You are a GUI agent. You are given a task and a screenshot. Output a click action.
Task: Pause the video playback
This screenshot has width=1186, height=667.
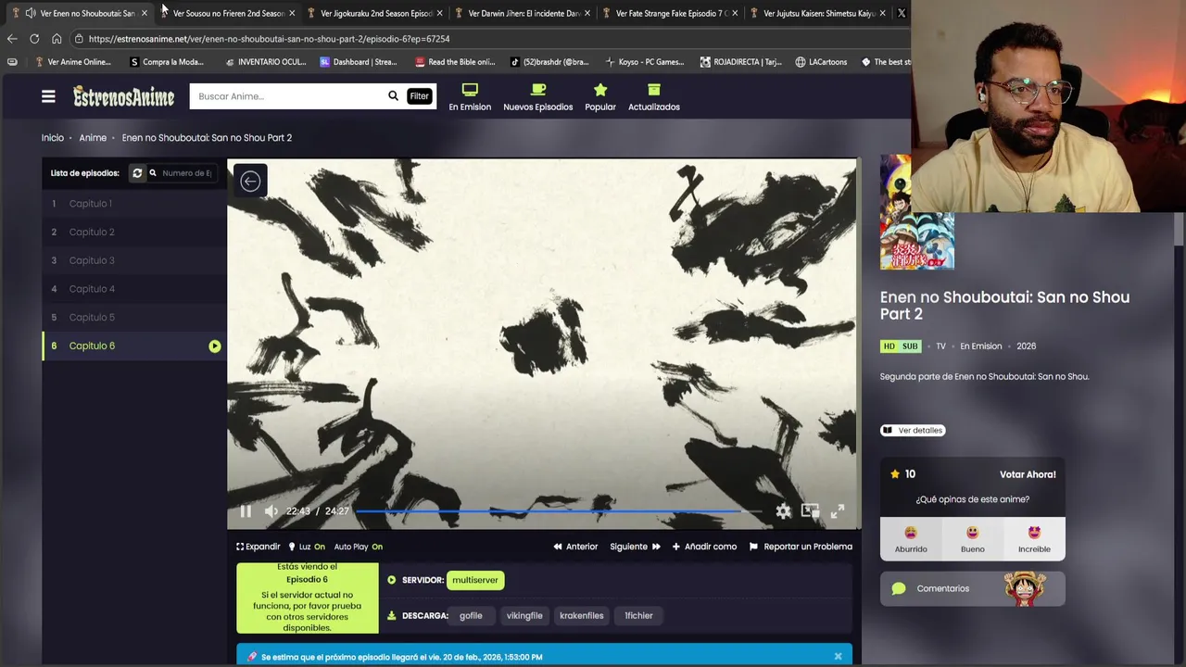point(246,511)
